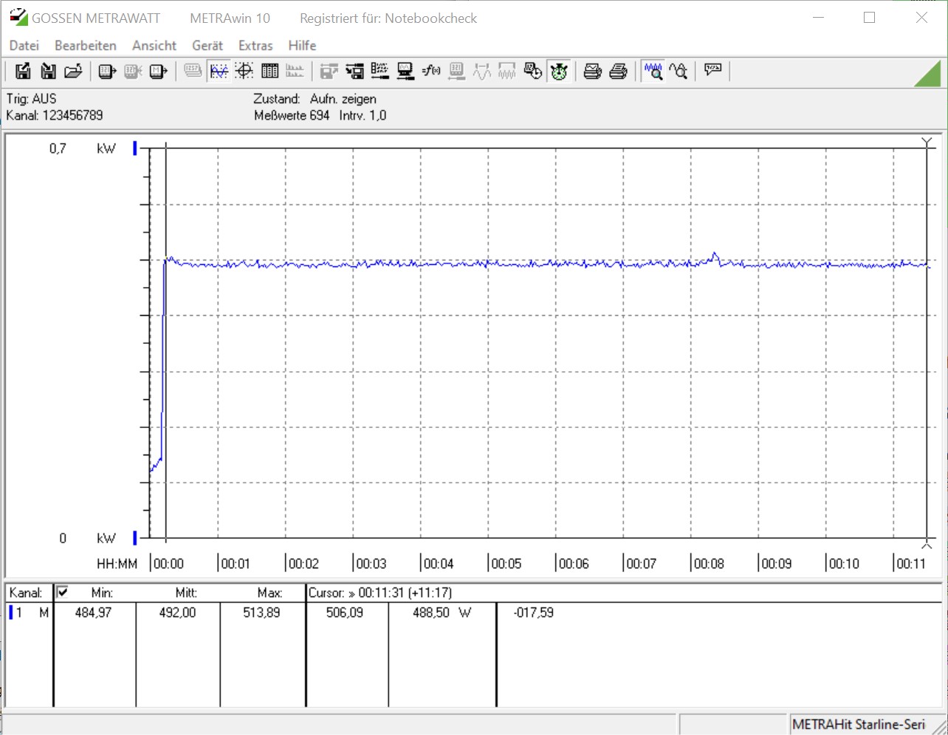Switch to the table view icon
This screenshot has height=735, width=948.
(x=269, y=71)
